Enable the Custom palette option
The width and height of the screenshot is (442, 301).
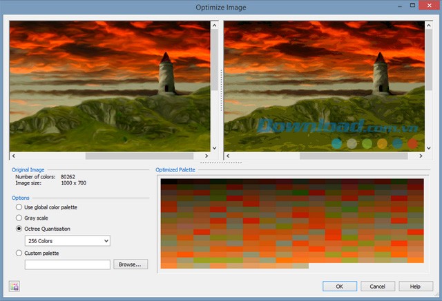point(18,253)
